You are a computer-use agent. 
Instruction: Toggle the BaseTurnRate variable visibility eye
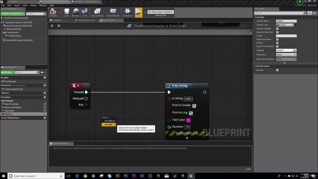pos(45,104)
